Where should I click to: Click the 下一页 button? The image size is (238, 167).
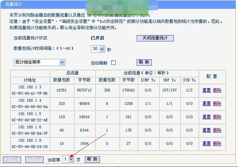[34, 159]
